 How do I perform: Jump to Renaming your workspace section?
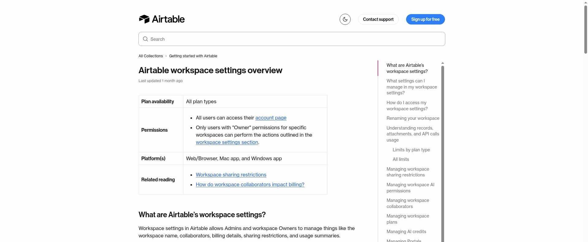click(x=413, y=118)
